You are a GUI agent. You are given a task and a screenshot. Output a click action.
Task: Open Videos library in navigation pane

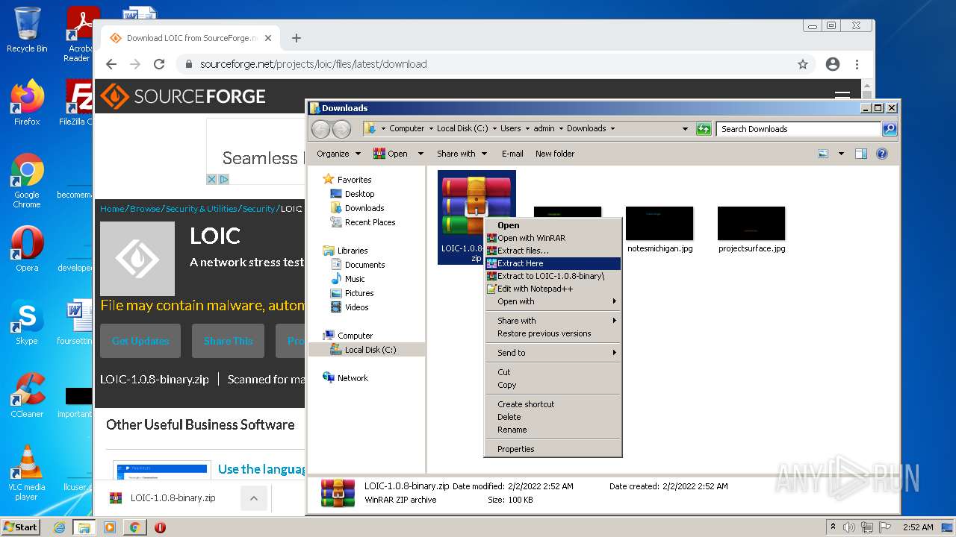356,307
